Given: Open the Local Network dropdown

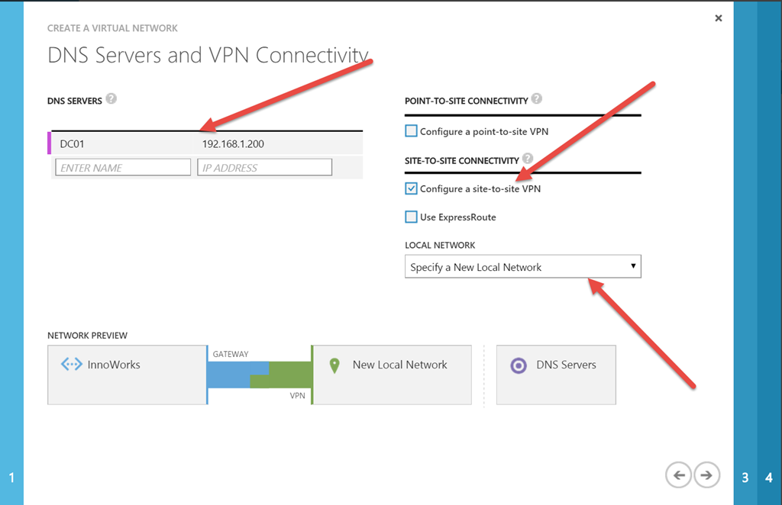Looking at the screenshot, I should pyautogui.click(x=522, y=266).
